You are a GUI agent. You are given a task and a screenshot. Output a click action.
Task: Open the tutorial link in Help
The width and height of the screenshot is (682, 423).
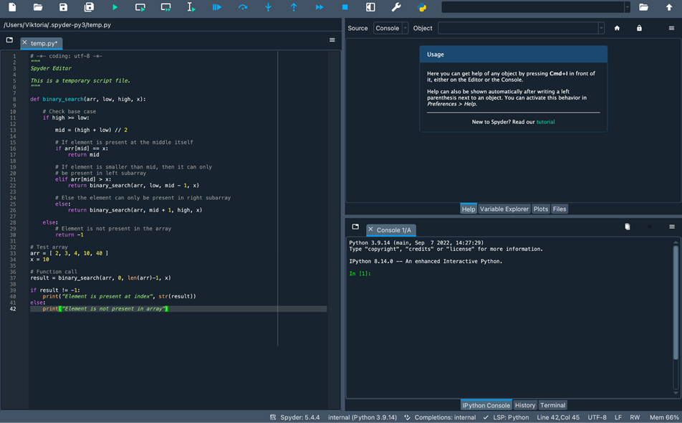point(545,122)
